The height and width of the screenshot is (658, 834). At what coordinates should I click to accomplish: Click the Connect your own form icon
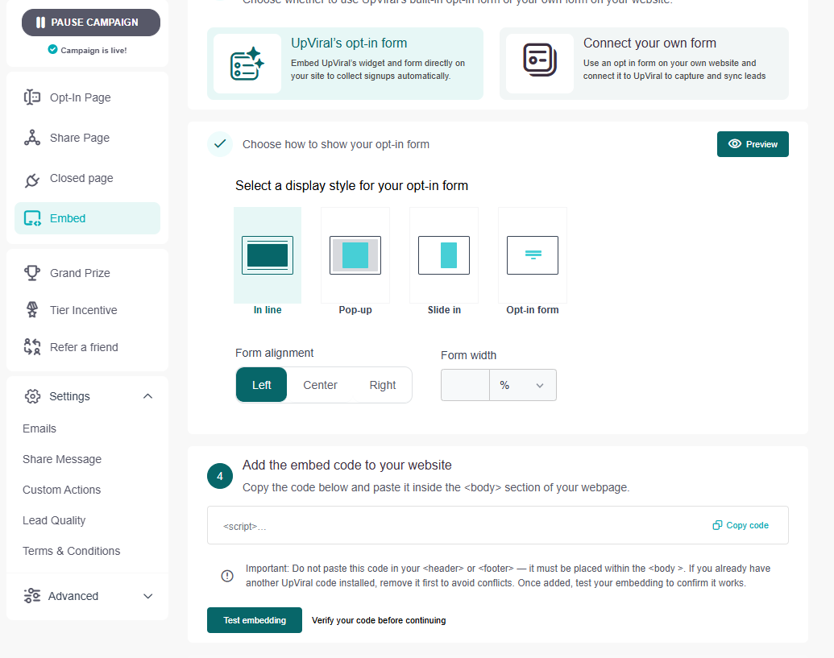point(540,60)
